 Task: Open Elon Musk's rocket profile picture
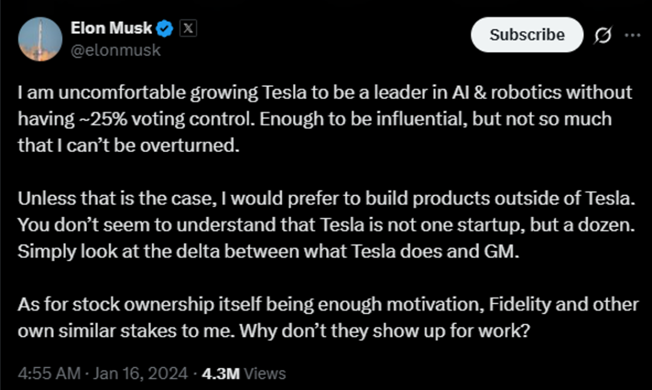point(40,39)
